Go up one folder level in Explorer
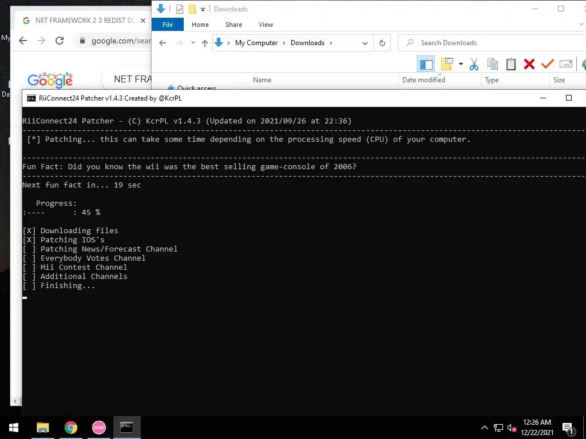Viewport: 586px width, 439px height. click(x=204, y=43)
